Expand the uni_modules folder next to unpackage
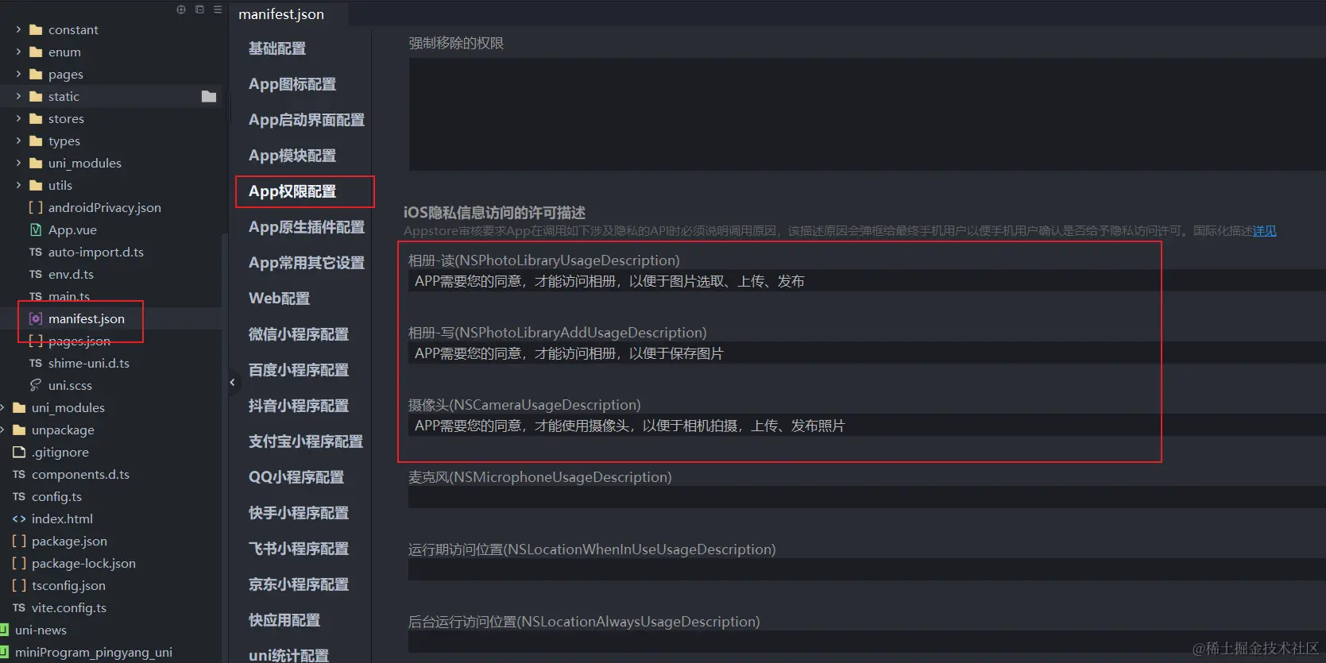1326x663 pixels. coord(2,407)
